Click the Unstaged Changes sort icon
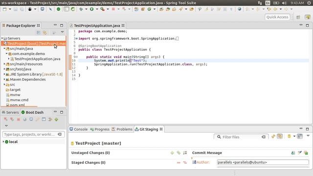 [185, 153]
